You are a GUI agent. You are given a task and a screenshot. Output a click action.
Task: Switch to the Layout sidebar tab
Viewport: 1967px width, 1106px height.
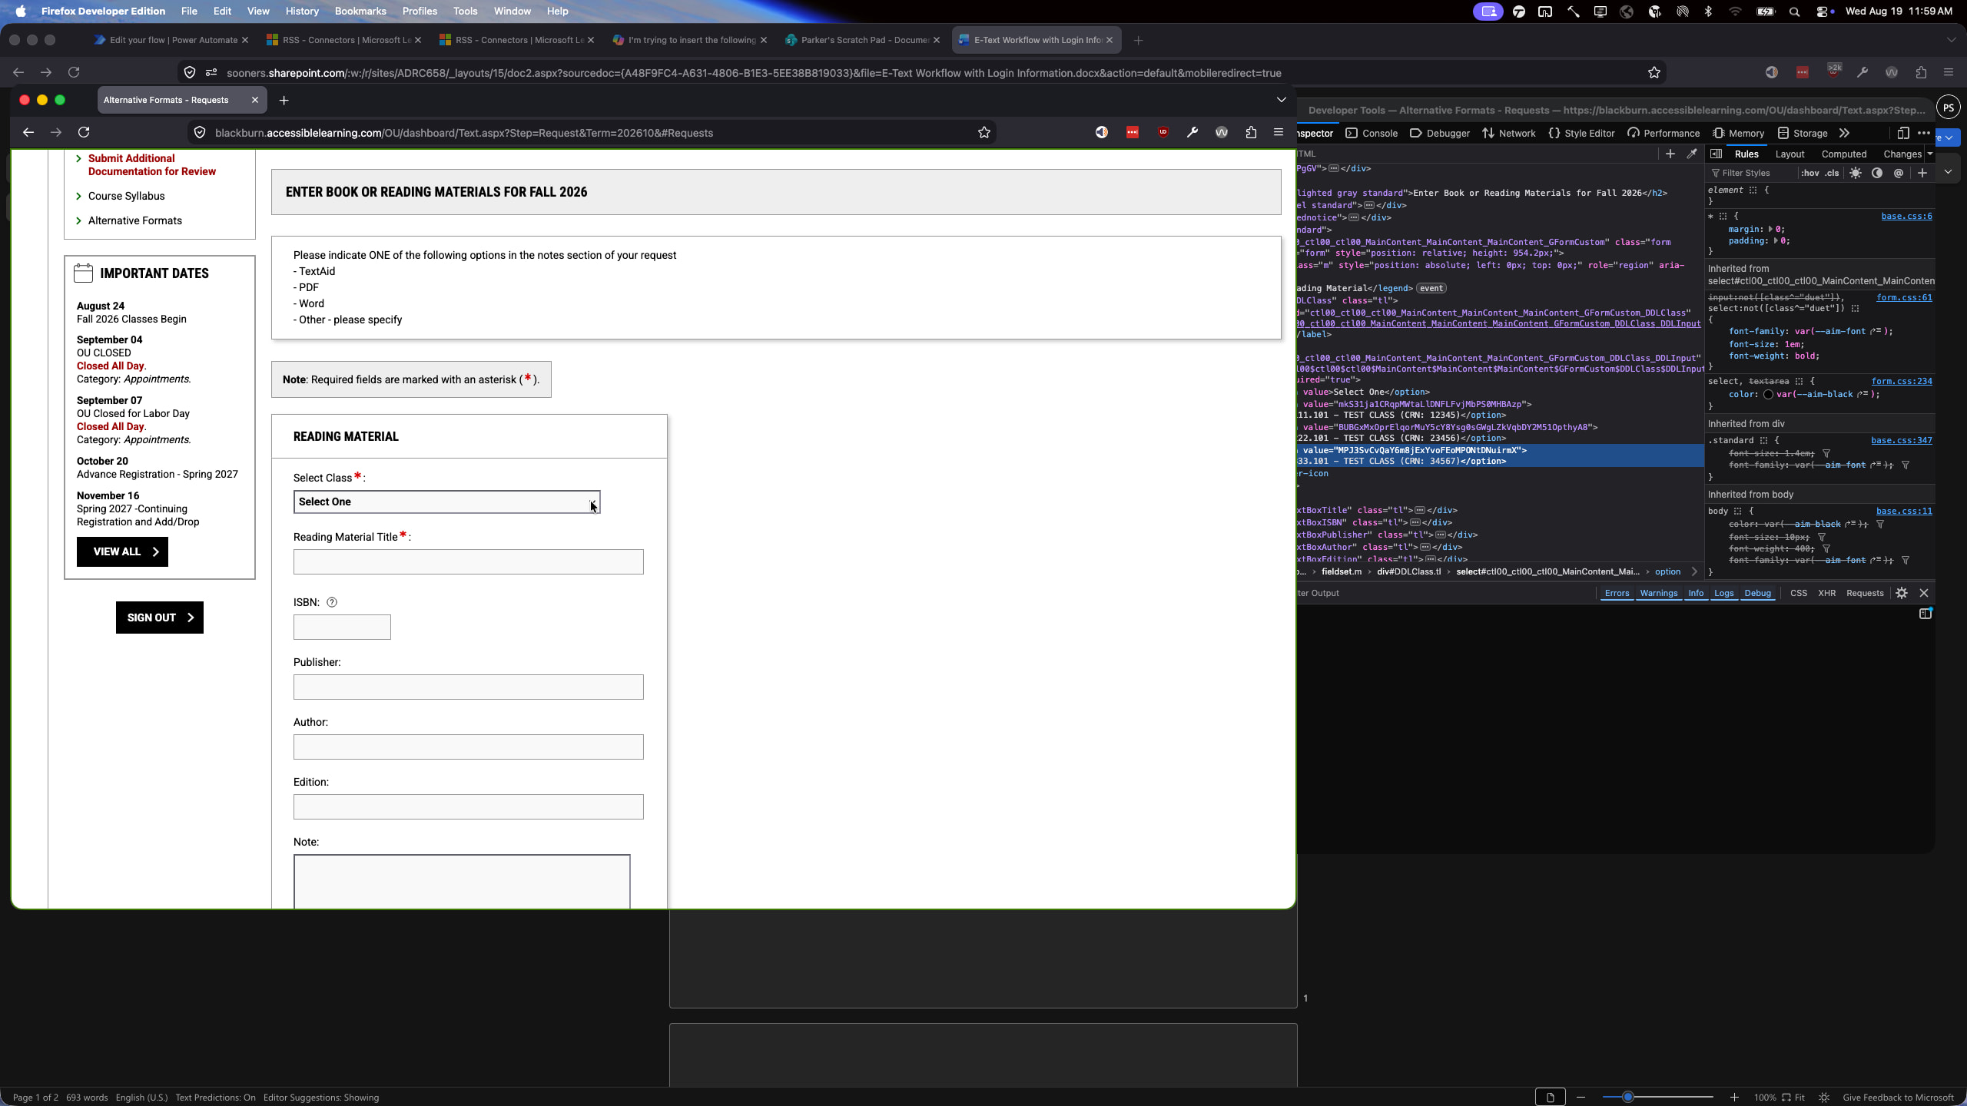click(x=1790, y=154)
